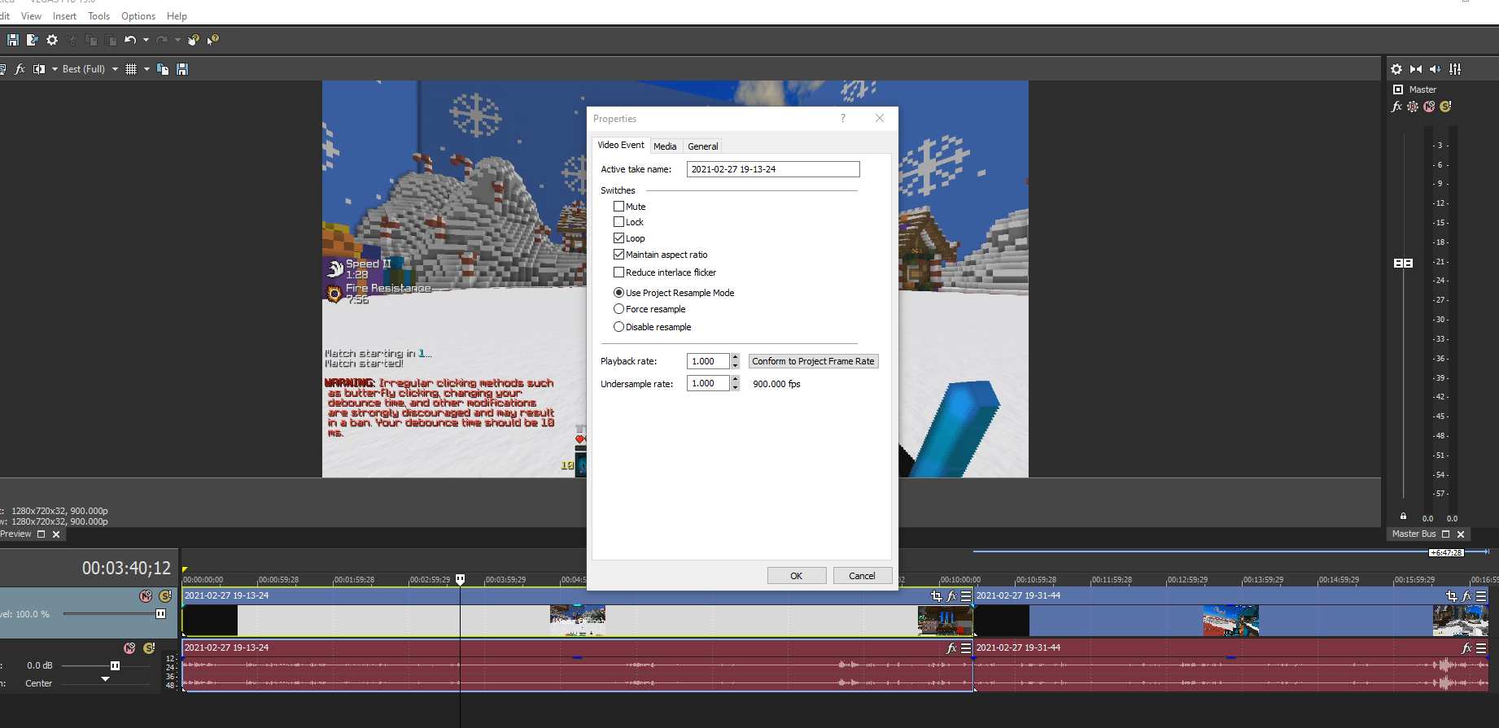Click the timeline playhead cursor marker
This screenshot has width=1499, height=728.
pyautogui.click(x=460, y=579)
